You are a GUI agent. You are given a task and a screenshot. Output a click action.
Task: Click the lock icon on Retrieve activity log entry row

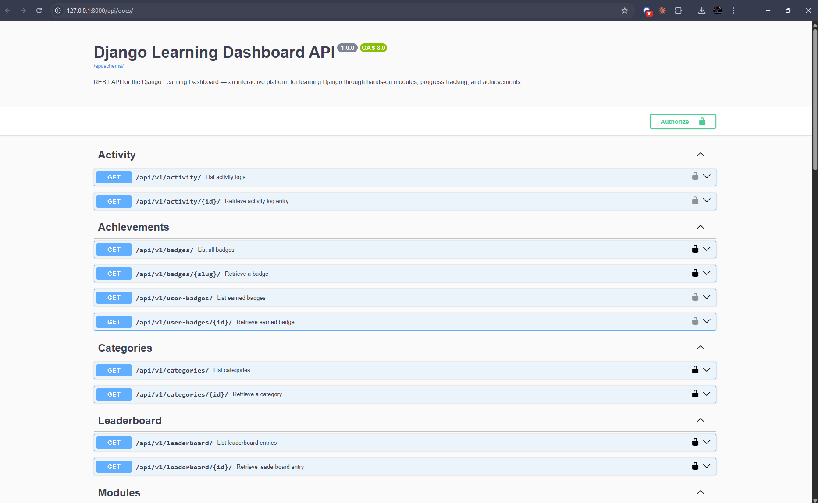[x=695, y=200]
